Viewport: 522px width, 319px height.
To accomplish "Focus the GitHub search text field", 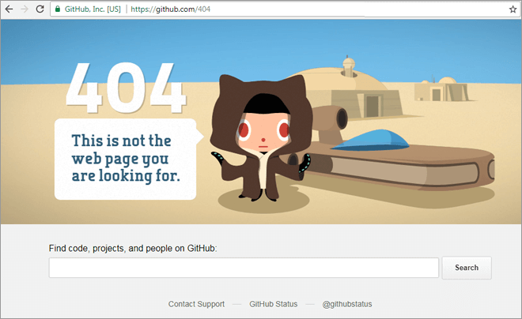I will [x=244, y=268].
